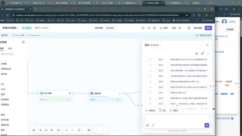Open the 文本对话 mode dropdown
242x136 pixels.
(155, 45)
